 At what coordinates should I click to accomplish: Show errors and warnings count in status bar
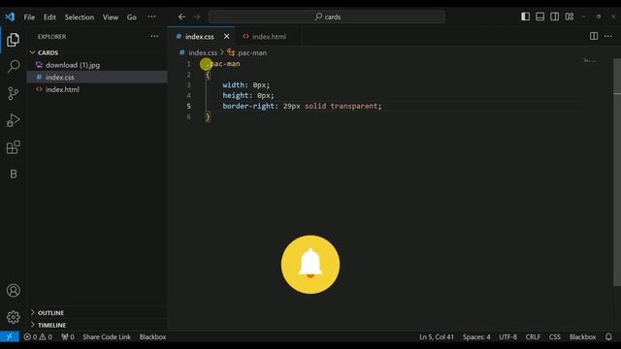(38, 336)
